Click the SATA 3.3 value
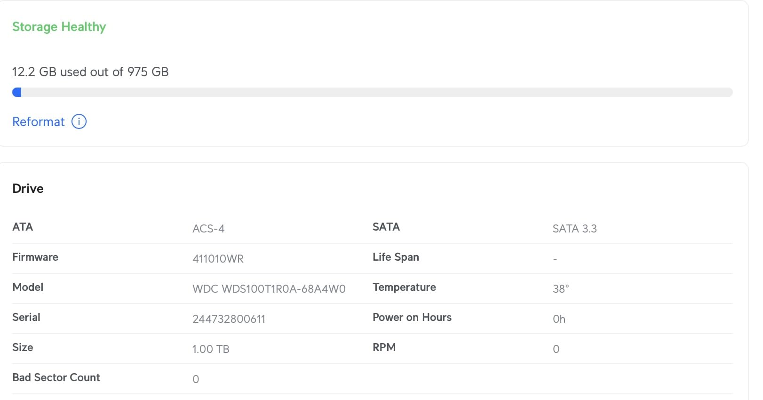The height and width of the screenshot is (400, 763). pos(574,229)
